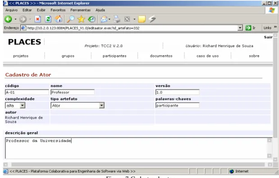Go to Home page icon

(x=59, y=19)
